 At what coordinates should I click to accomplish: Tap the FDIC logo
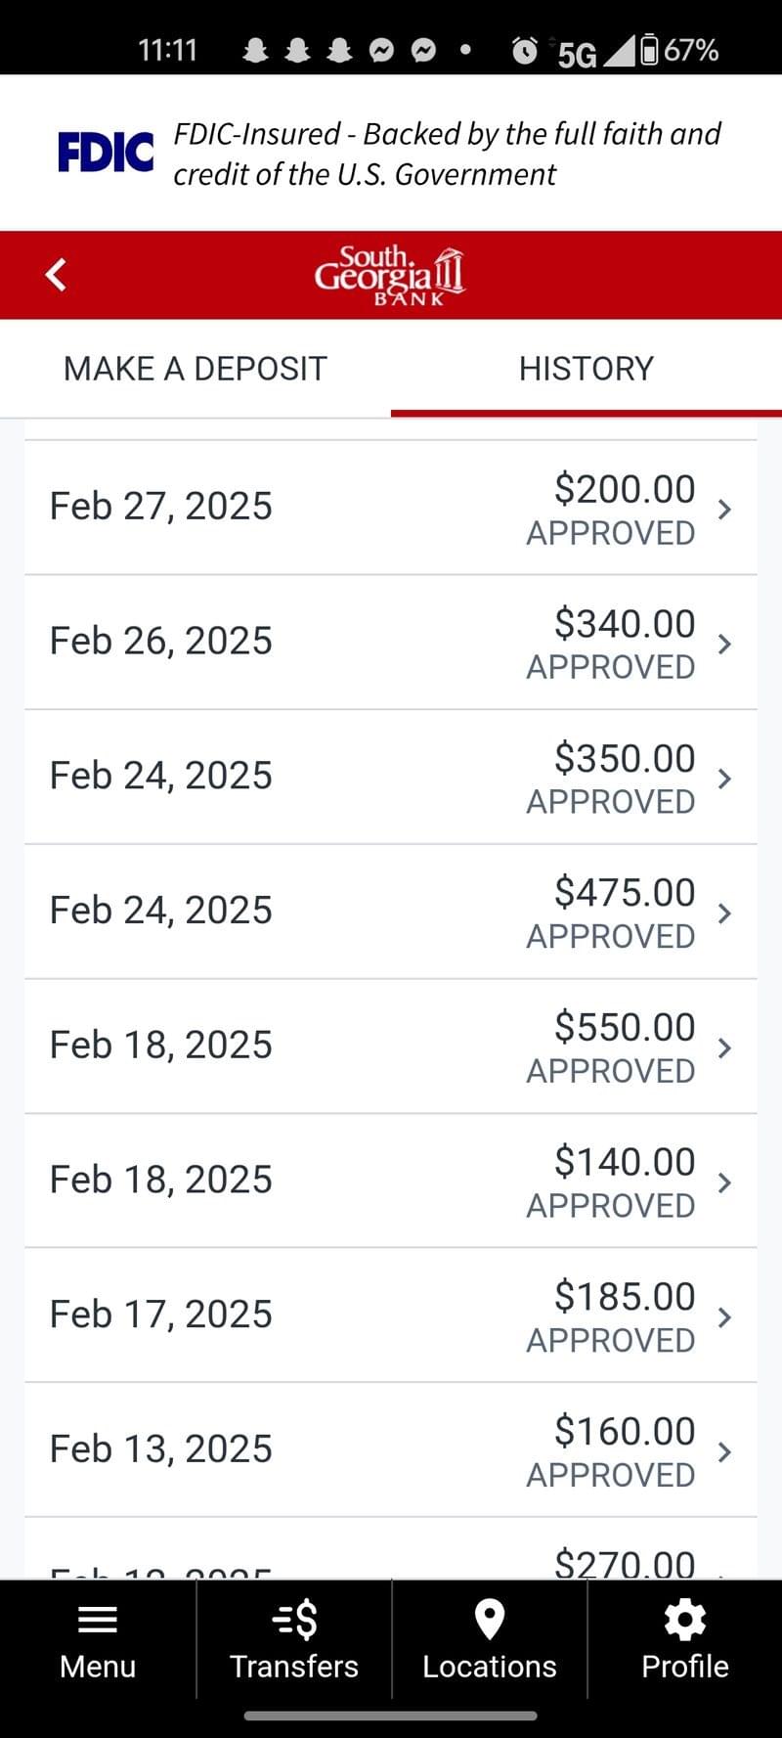106,153
